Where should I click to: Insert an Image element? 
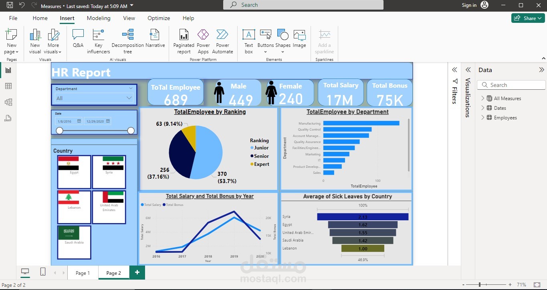299,38
